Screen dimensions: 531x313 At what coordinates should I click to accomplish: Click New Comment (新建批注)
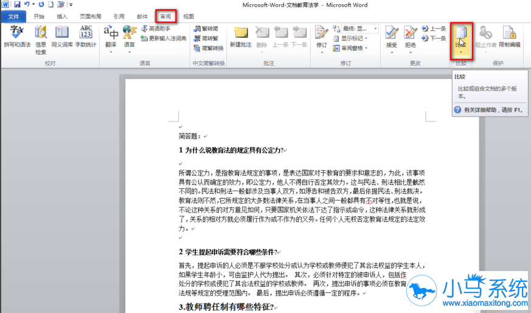pos(240,36)
